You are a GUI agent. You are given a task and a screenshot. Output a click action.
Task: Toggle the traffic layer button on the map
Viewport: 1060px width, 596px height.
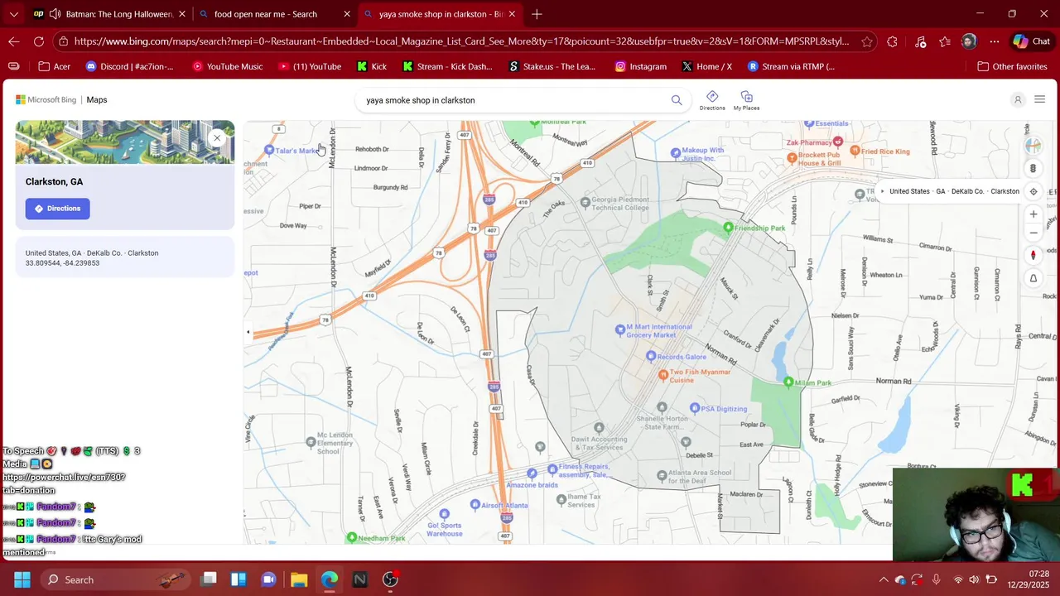1033,168
